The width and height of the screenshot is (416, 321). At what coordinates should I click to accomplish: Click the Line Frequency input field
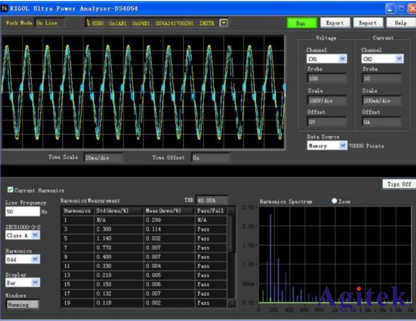click(x=22, y=212)
